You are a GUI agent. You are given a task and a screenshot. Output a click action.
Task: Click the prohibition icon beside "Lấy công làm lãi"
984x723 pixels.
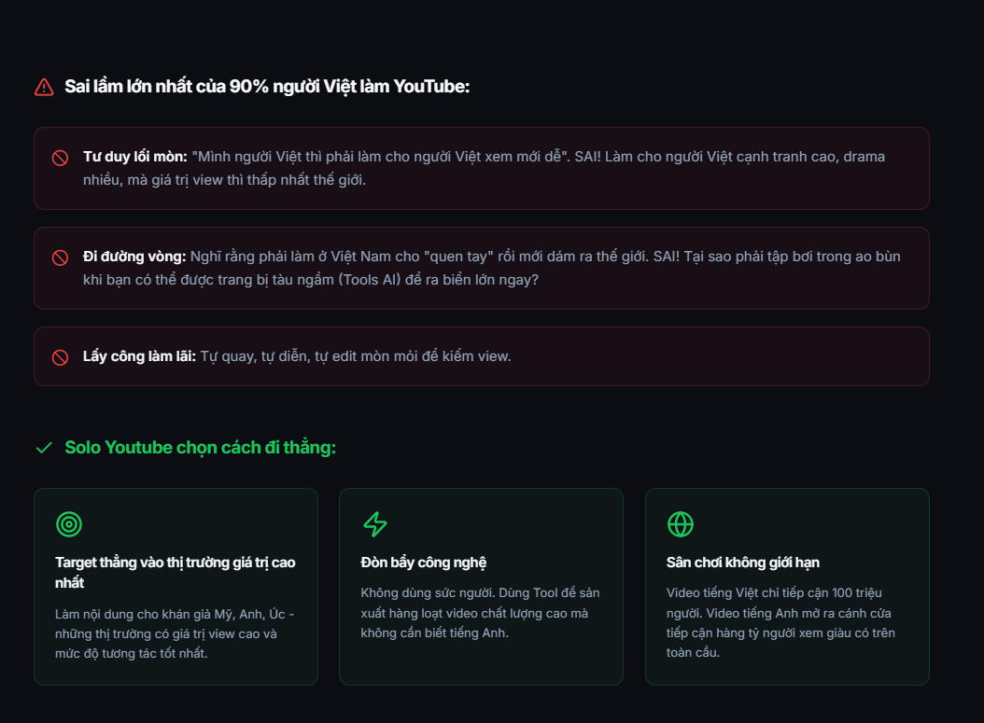coord(60,357)
